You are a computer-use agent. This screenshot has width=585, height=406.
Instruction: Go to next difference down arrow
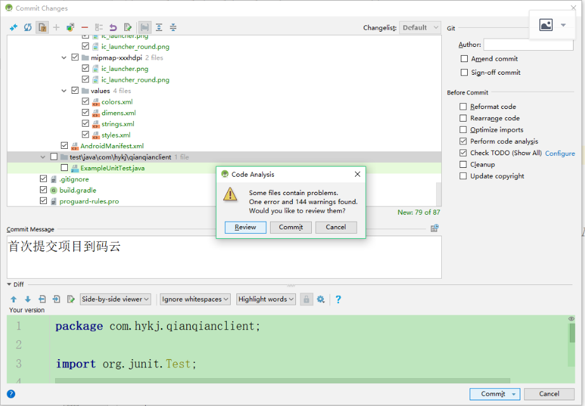tap(28, 299)
